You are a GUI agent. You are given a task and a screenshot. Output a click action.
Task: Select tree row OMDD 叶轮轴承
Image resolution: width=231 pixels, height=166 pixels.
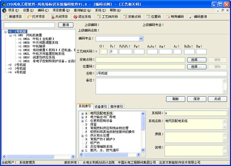click(x=32, y=46)
